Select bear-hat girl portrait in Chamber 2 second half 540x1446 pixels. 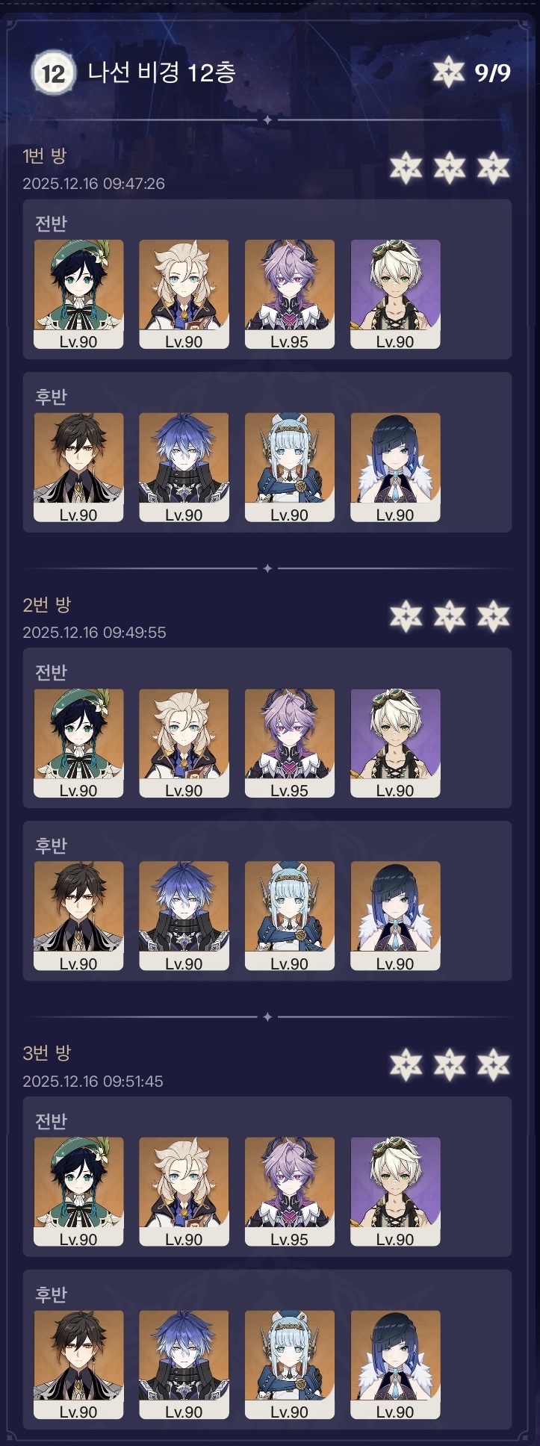[290, 916]
